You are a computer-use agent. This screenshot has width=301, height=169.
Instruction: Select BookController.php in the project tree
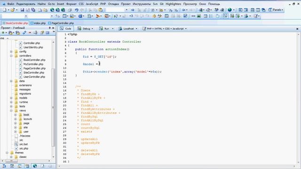coord(34,60)
